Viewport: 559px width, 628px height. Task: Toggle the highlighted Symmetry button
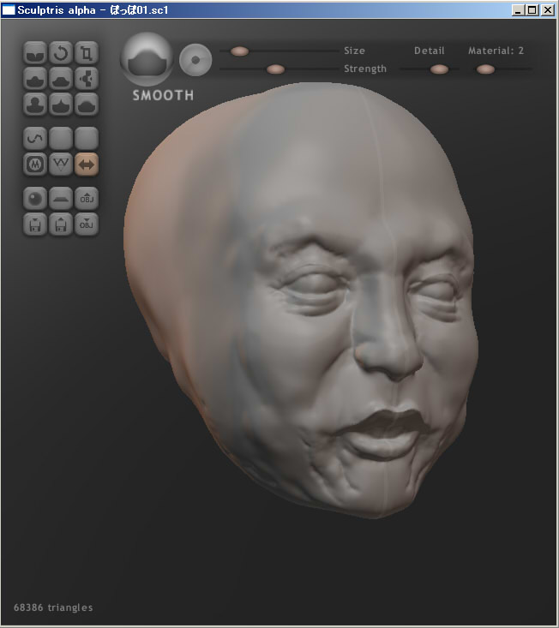pos(87,164)
